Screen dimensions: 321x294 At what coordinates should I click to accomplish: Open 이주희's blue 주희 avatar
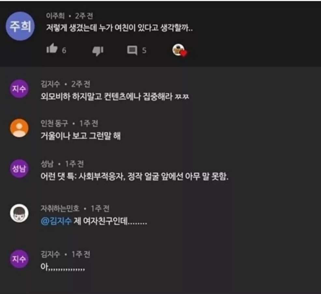[20, 26]
